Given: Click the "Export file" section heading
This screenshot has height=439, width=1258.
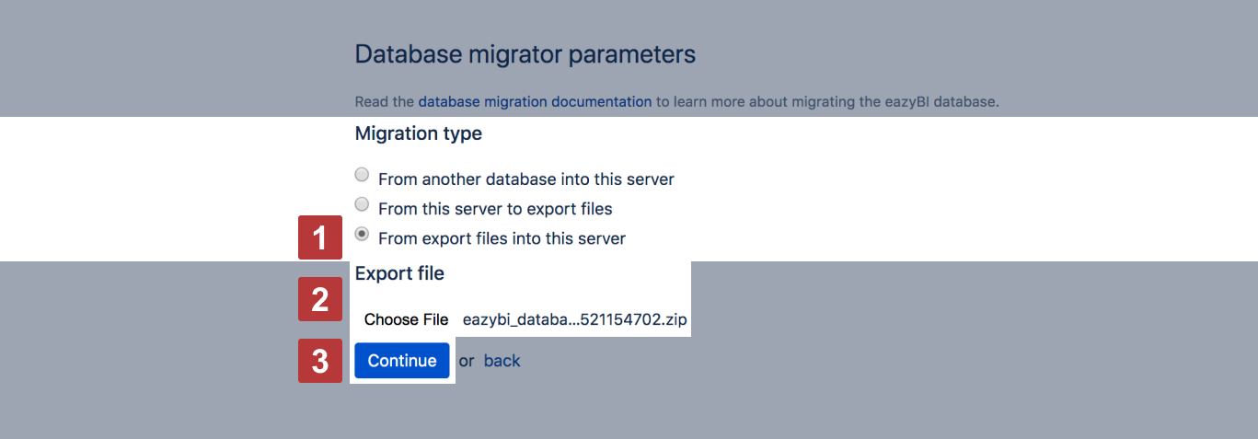Looking at the screenshot, I should pos(399,273).
